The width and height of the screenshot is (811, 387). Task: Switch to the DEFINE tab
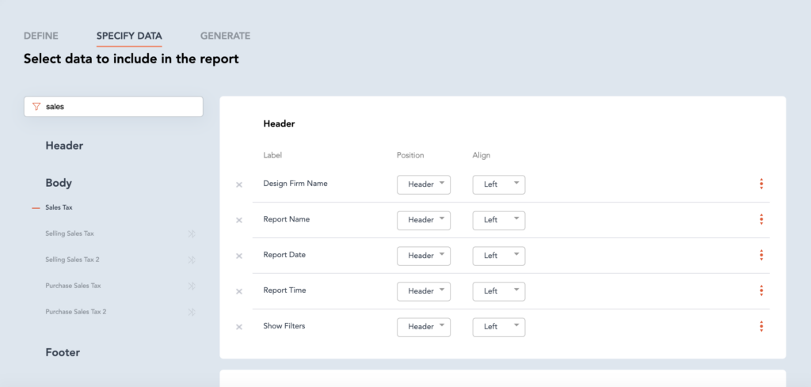coord(40,36)
